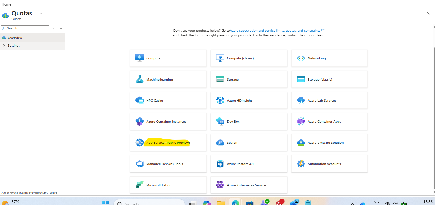Click the 18:36 clock in system tray

coord(428,202)
